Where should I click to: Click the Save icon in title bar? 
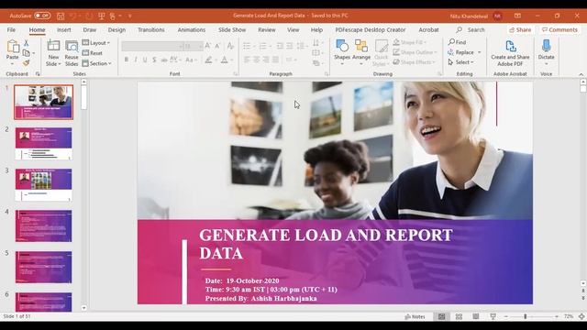click(x=61, y=16)
